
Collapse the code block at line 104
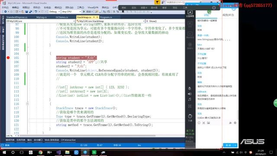(x=27, y=54)
